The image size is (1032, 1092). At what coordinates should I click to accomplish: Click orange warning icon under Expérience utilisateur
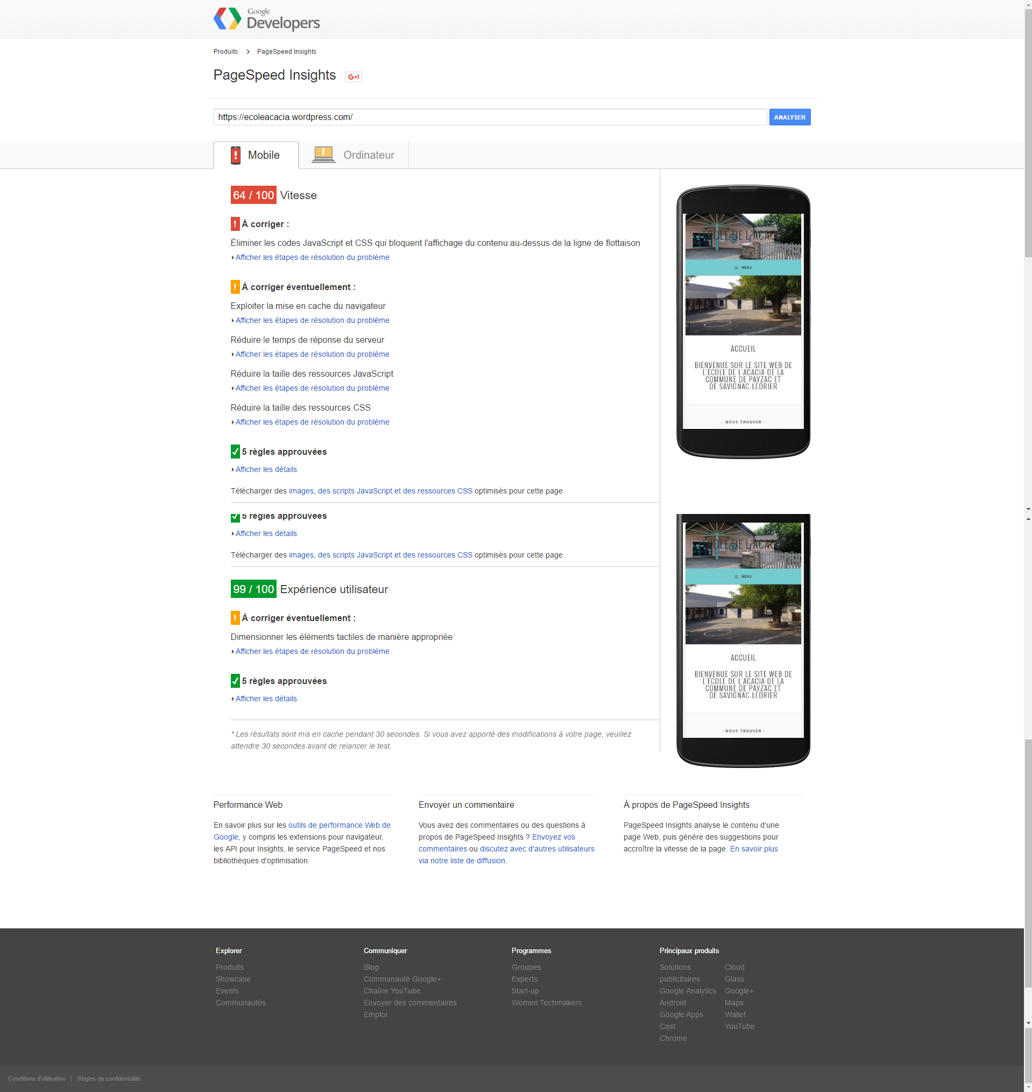[x=235, y=618]
